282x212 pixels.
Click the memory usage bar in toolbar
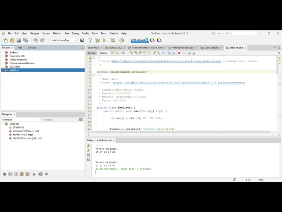(140, 40)
